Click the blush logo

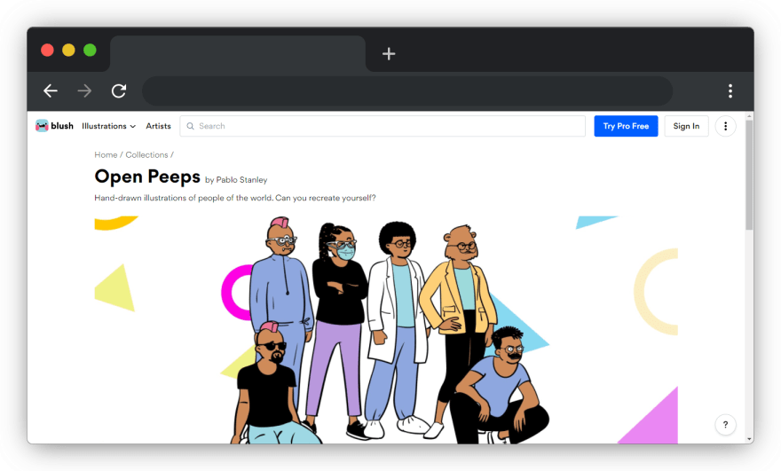[54, 126]
